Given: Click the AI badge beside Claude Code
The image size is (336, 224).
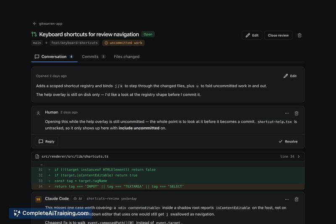Looking at the screenshot, I should point(78,199).
